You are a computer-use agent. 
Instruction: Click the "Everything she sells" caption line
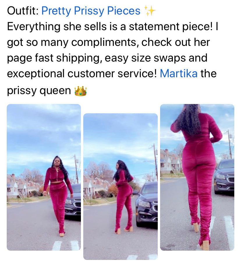112,27
